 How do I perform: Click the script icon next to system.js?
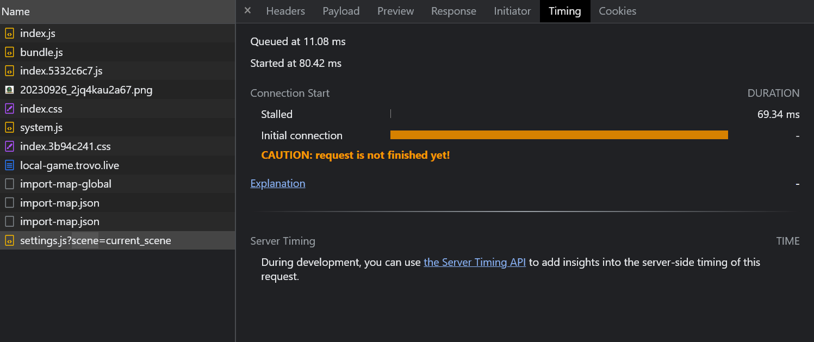9,128
